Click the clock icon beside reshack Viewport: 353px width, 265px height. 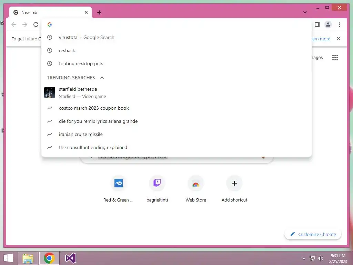click(x=50, y=50)
